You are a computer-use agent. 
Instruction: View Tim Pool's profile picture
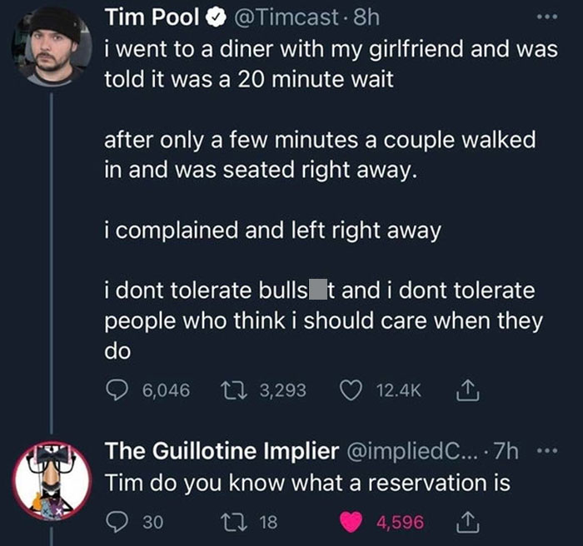(x=50, y=45)
